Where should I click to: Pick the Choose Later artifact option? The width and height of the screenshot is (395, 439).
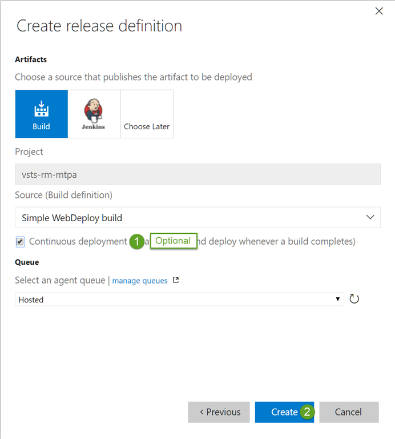(147, 114)
